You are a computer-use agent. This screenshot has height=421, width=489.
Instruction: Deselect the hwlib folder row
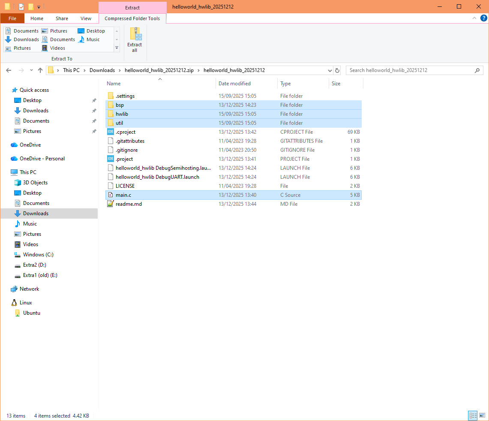pyautogui.click(x=121, y=114)
